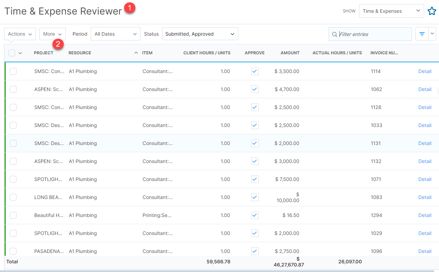Open Detail link for invoice 1114
This screenshot has width=439, height=272.
(x=425, y=71)
